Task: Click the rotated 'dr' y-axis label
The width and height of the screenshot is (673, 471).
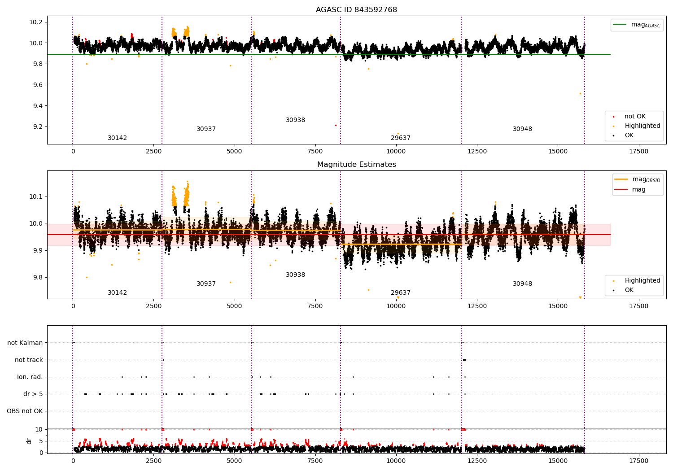Action: tap(29, 441)
